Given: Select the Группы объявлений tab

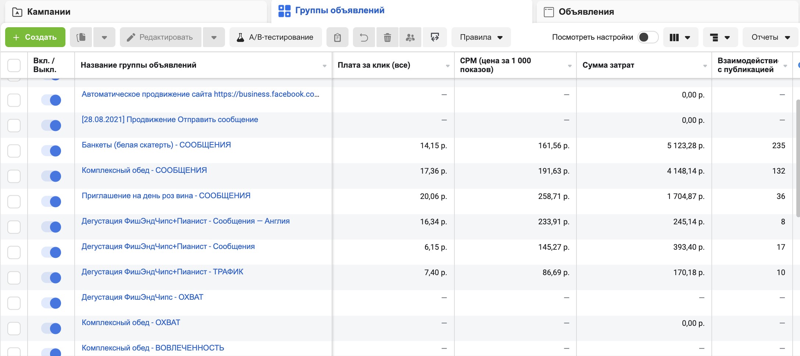Looking at the screenshot, I should 402,11.
